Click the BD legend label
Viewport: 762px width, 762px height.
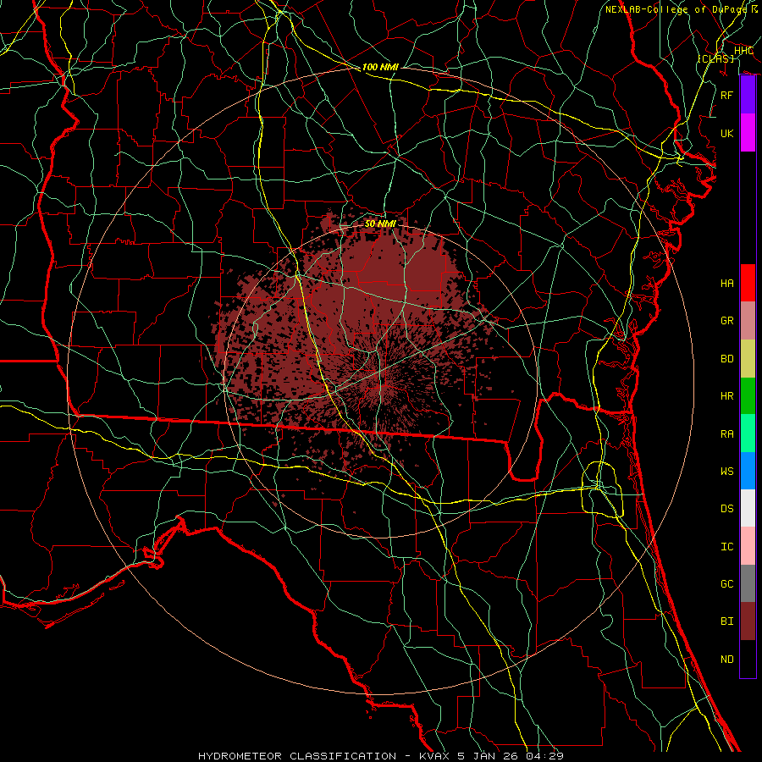coord(727,359)
